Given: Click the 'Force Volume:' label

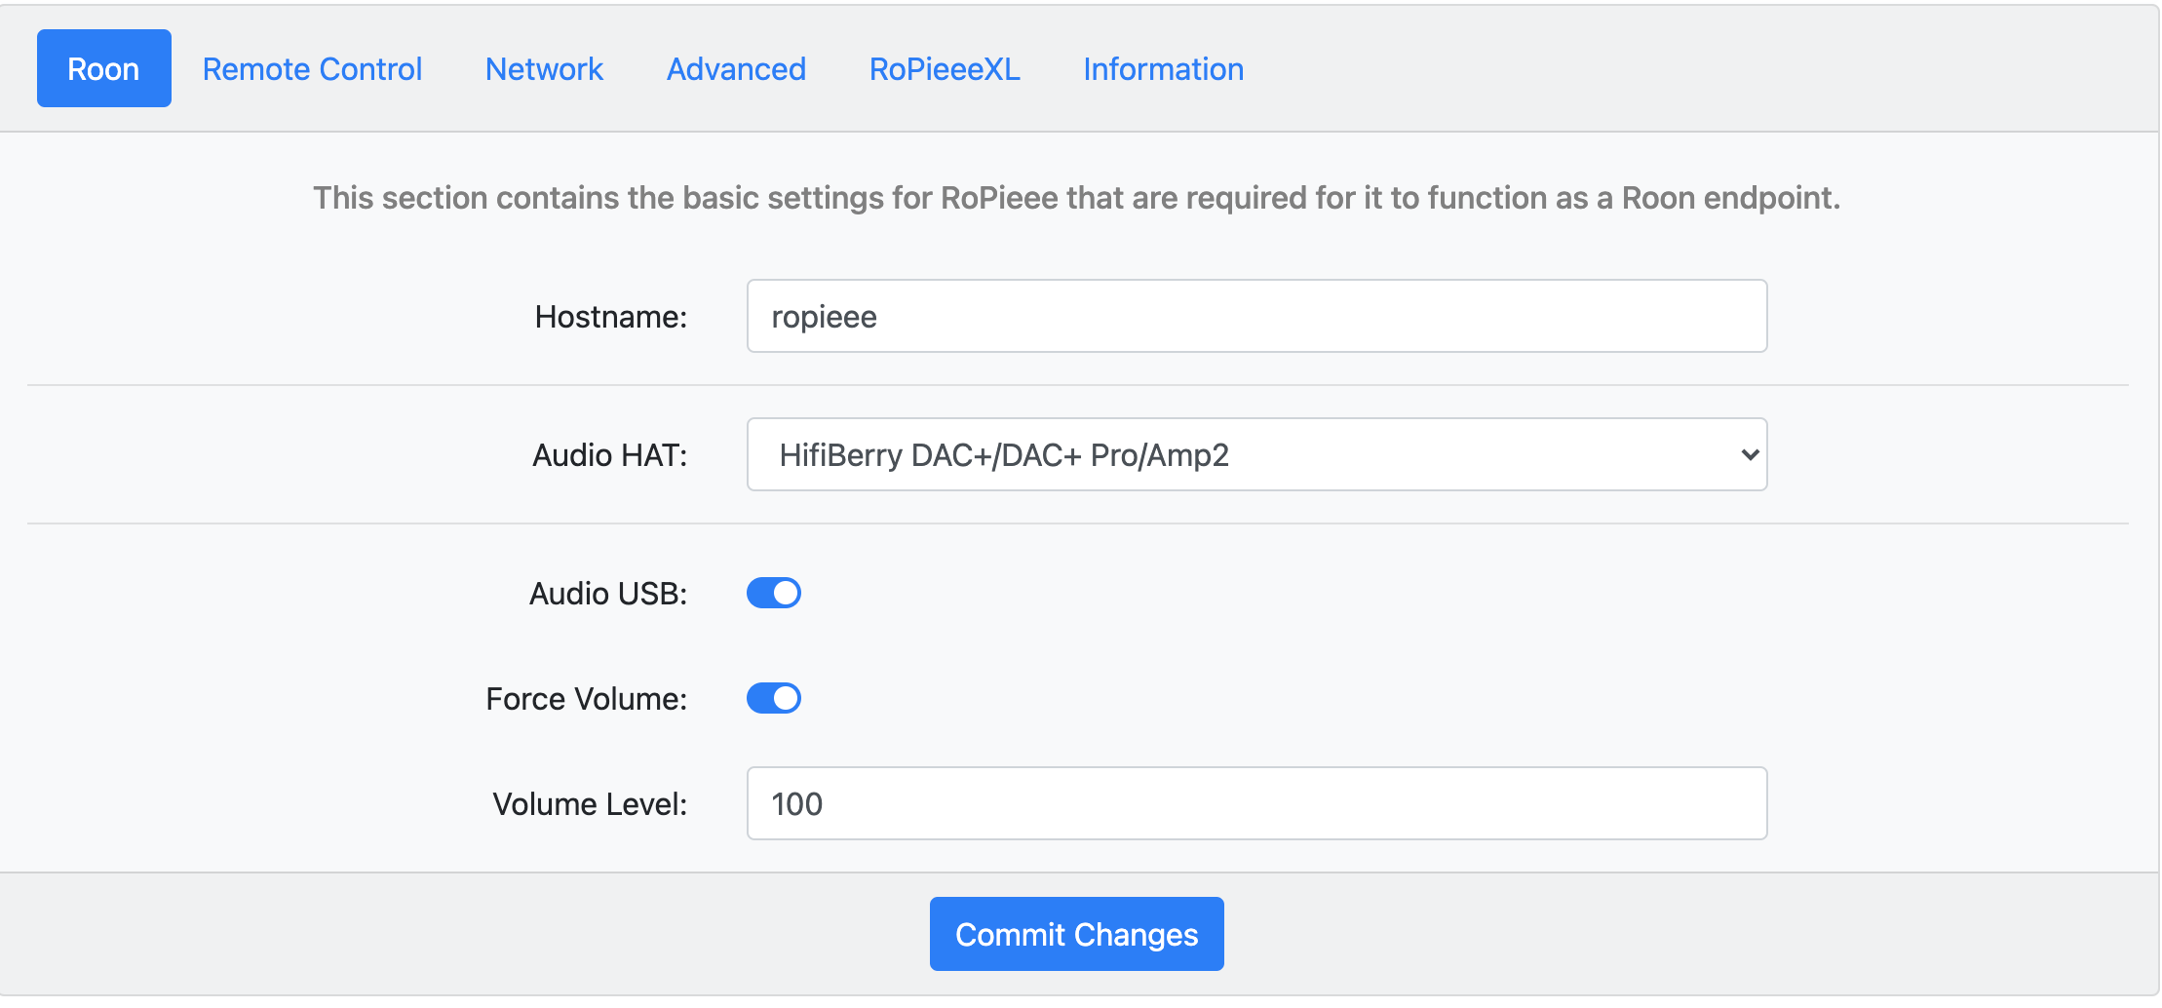Looking at the screenshot, I should coord(587,699).
